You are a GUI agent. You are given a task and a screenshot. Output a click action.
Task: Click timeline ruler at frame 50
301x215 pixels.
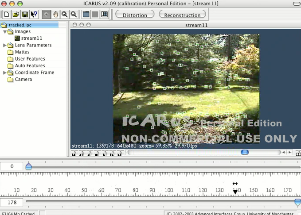[84, 190]
